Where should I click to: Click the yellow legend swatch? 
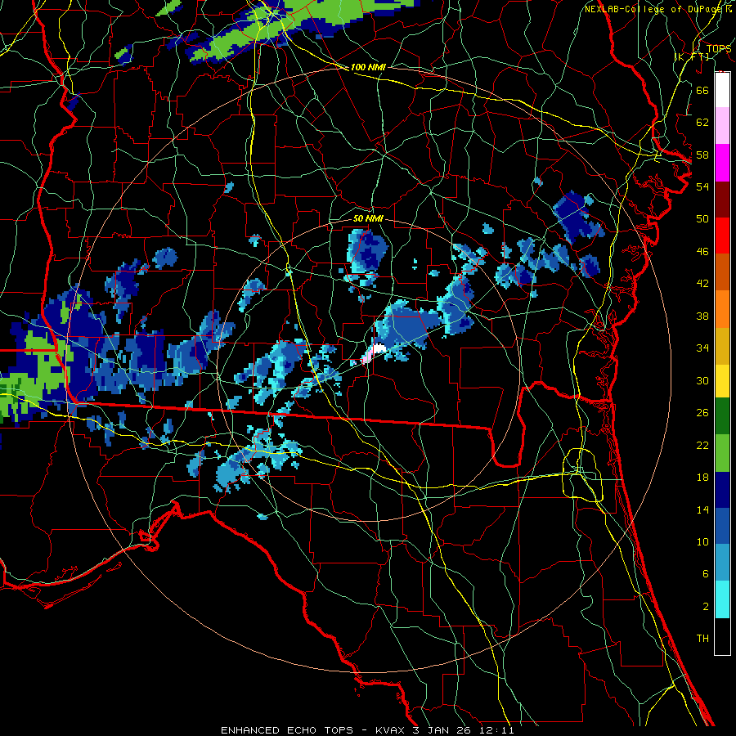722,380
